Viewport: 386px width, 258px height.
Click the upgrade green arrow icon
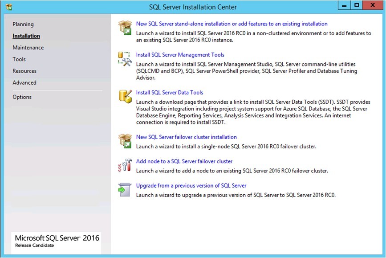125,189
